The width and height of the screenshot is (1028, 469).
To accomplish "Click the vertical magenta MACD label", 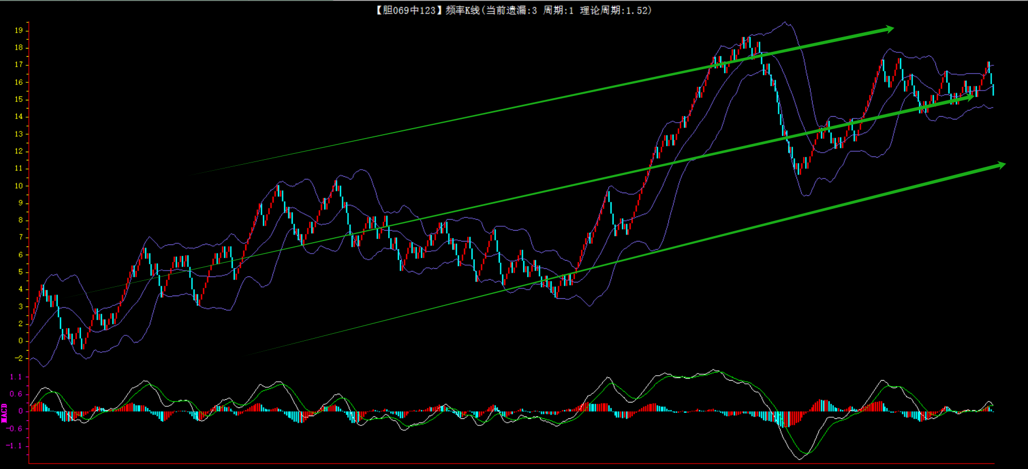I will tap(4, 413).
